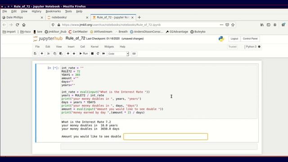This screenshot has height=162, width=288.
Task: Open Firefox Tools menu
Action: point(68,11)
